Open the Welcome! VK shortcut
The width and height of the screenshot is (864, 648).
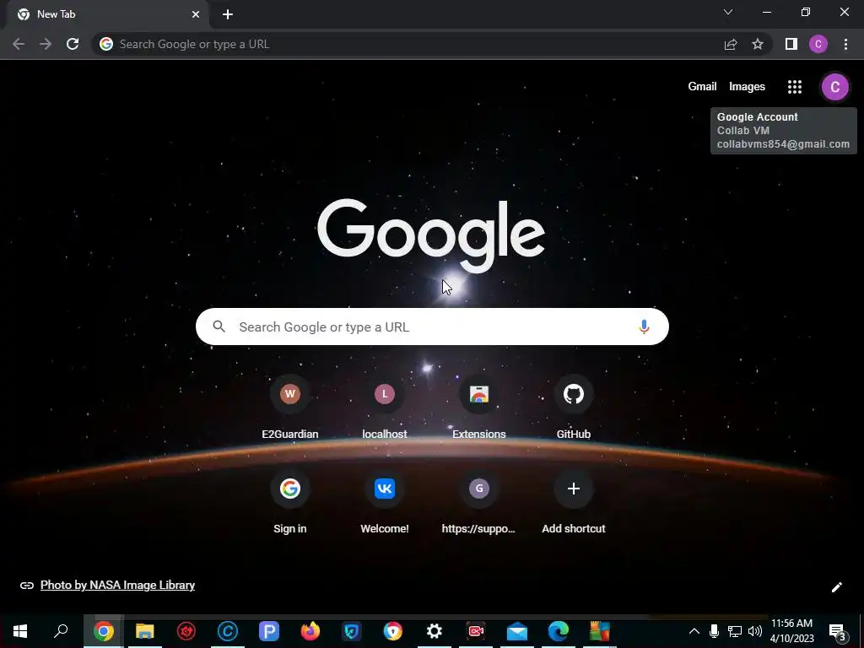pos(385,503)
